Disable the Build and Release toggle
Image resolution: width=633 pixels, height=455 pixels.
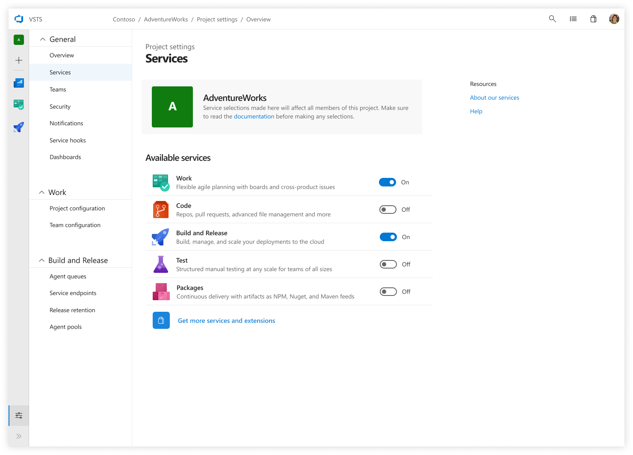pos(388,237)
